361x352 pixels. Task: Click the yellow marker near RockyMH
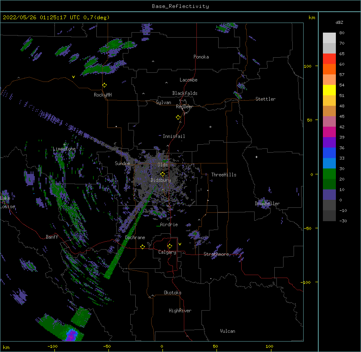click(x=104, y=85)
